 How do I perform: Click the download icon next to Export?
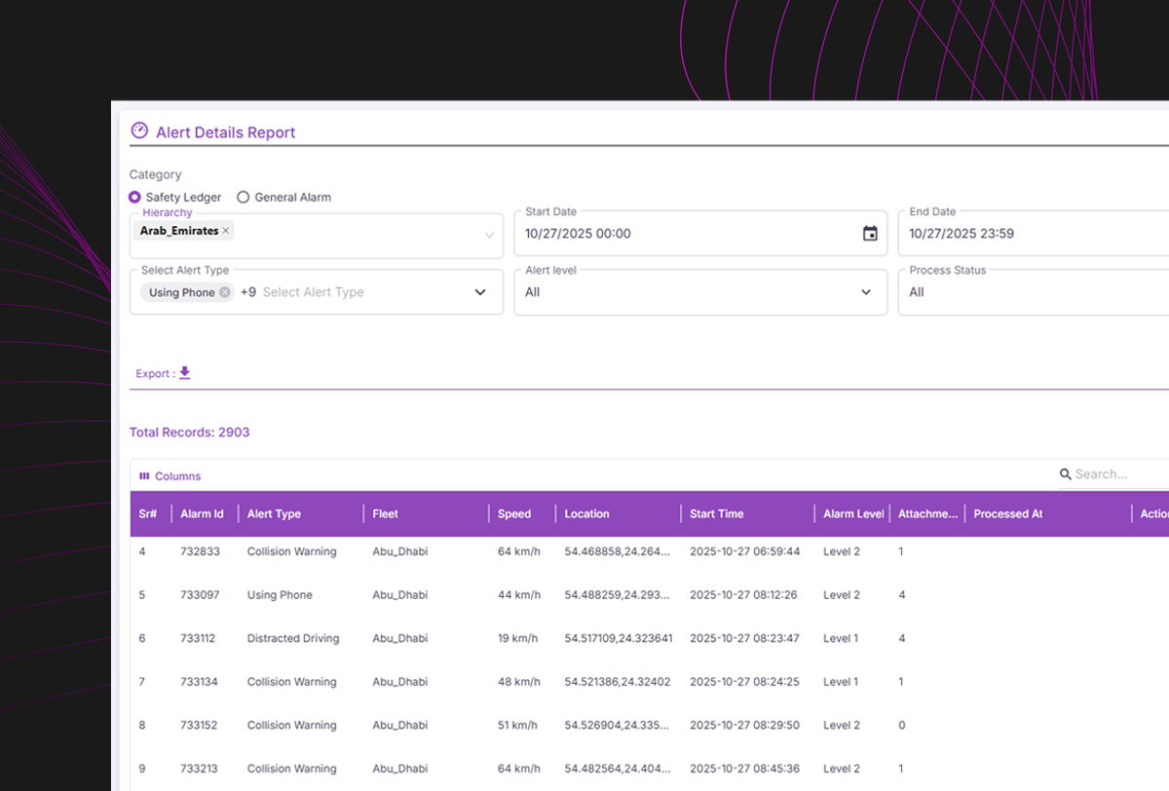[183, 373]
